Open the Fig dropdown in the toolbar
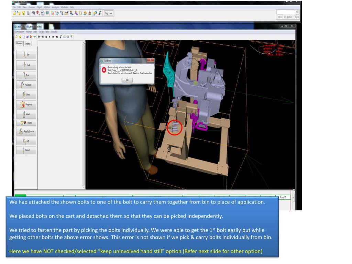The height and width of the screenshot is (264, 352). coord(108,13)
